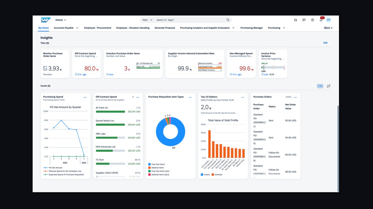Viewport: 373px width, 209px height.
Task: Click Free-Text Items (GUI) legend swatch
Action: pyautogui.click(x=150, y=171)
